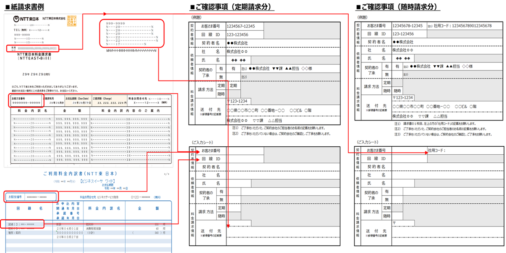The image size is (506, 253).
Task: Click the red お客さま番号 box on the invoice
Action: [x=25, y=101]
